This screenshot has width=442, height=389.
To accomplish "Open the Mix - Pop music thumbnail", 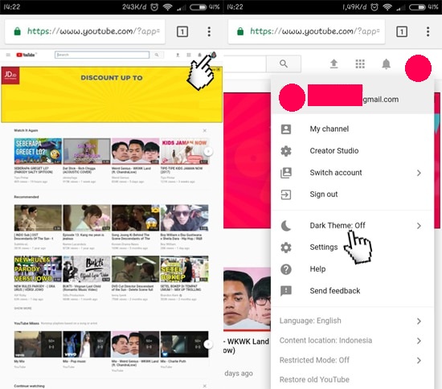I will (87, 344).
